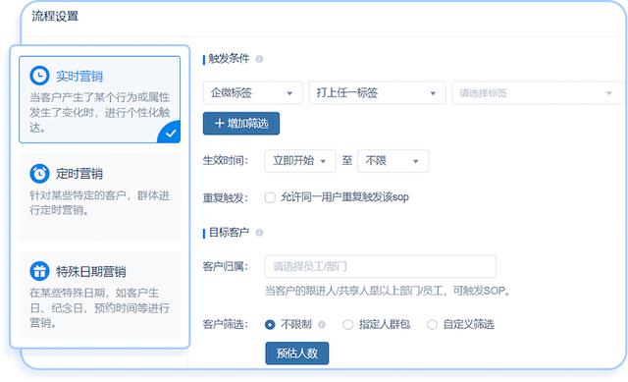Click the info icon next to 触发条件
The image size is (628, 382).
coord(259,59)
